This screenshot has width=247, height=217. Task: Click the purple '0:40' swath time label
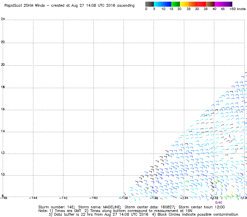[219, 203]
